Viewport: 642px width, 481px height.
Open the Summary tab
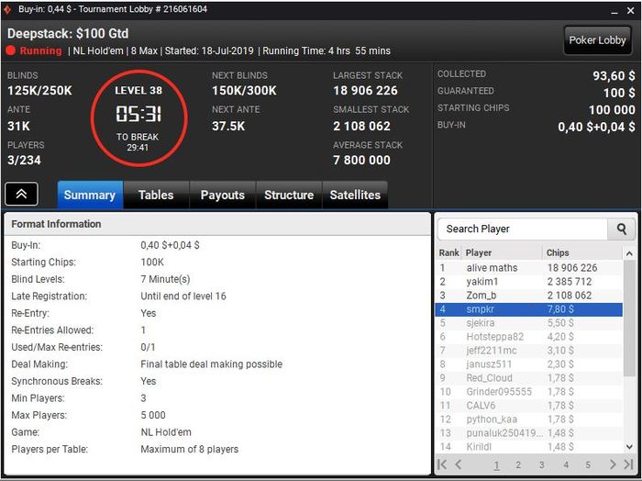[x=90, y=195]
